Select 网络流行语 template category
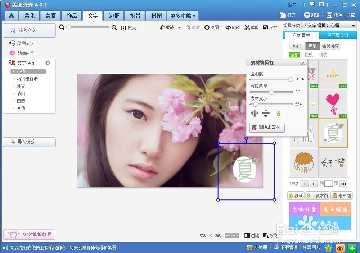The image size is (360, 253). coord(27,79)
